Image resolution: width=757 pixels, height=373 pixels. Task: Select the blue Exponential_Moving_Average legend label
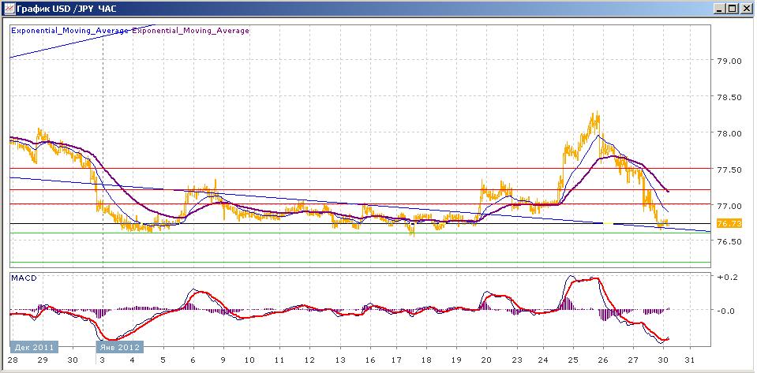(x=69, y=31)
